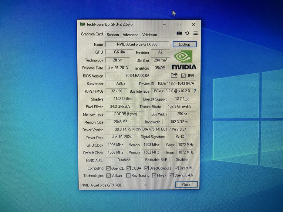
Task: Click the Die Size field 294 mm²
Action: pos(160,60)
